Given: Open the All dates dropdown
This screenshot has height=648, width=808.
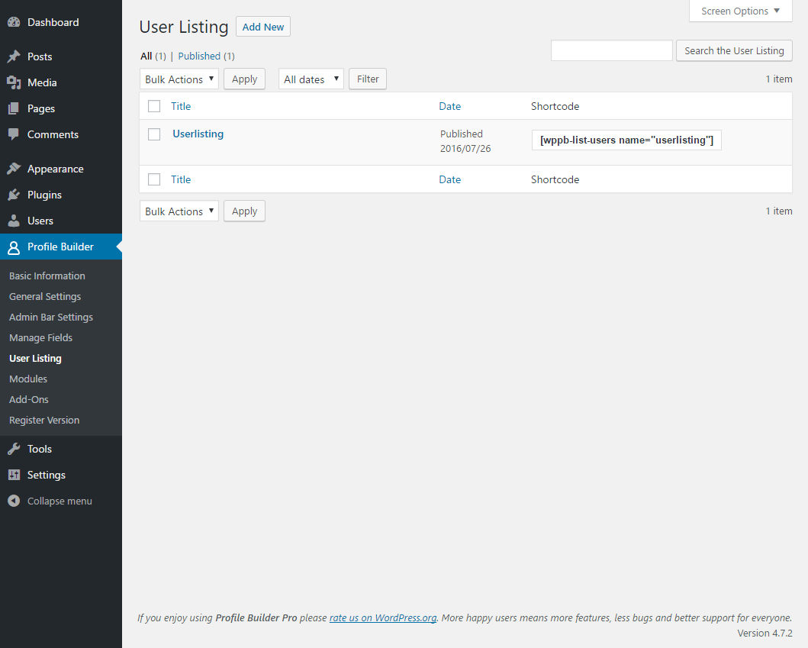Looking at the screenshot, I should pyautogui.click(x=311, y=79).
